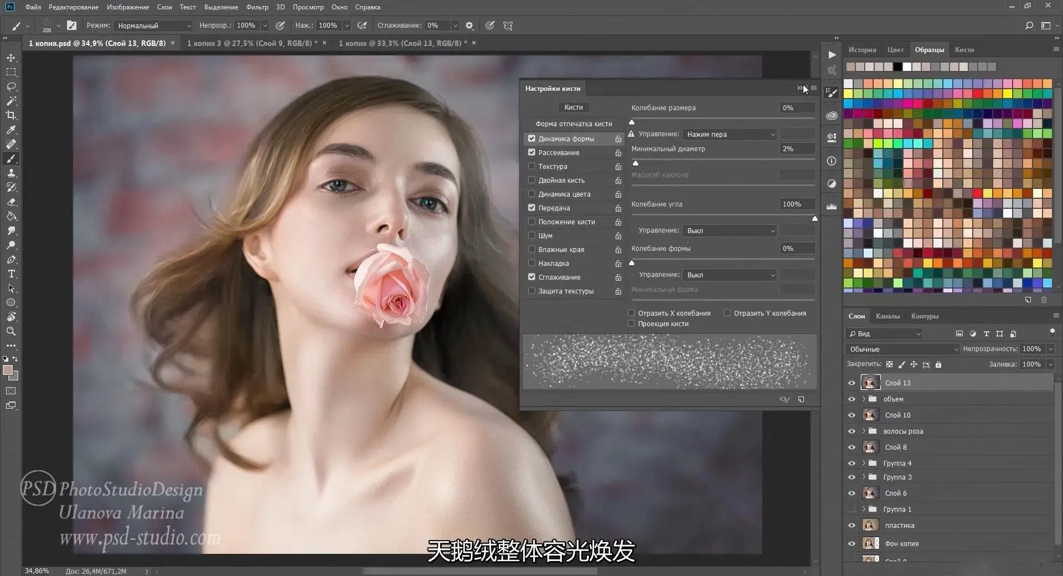Click the Колебание угла percentage field
Viewport: 1063px width, 576px height.
pyautogui.click(x=796, y=204)
